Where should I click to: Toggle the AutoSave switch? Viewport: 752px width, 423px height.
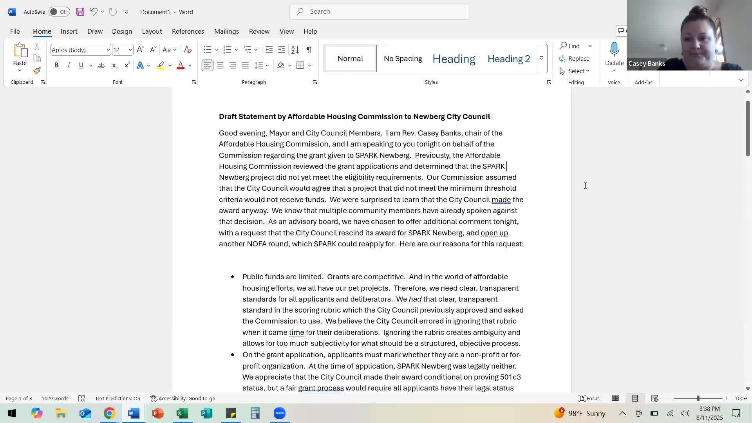tap(59, 12)
